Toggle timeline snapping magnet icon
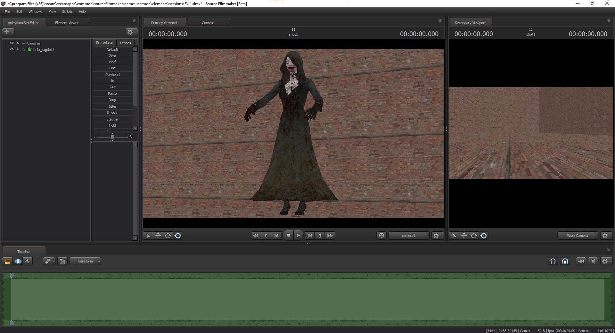This screenshot has width=615, height=333. click(x=553, y=261)
